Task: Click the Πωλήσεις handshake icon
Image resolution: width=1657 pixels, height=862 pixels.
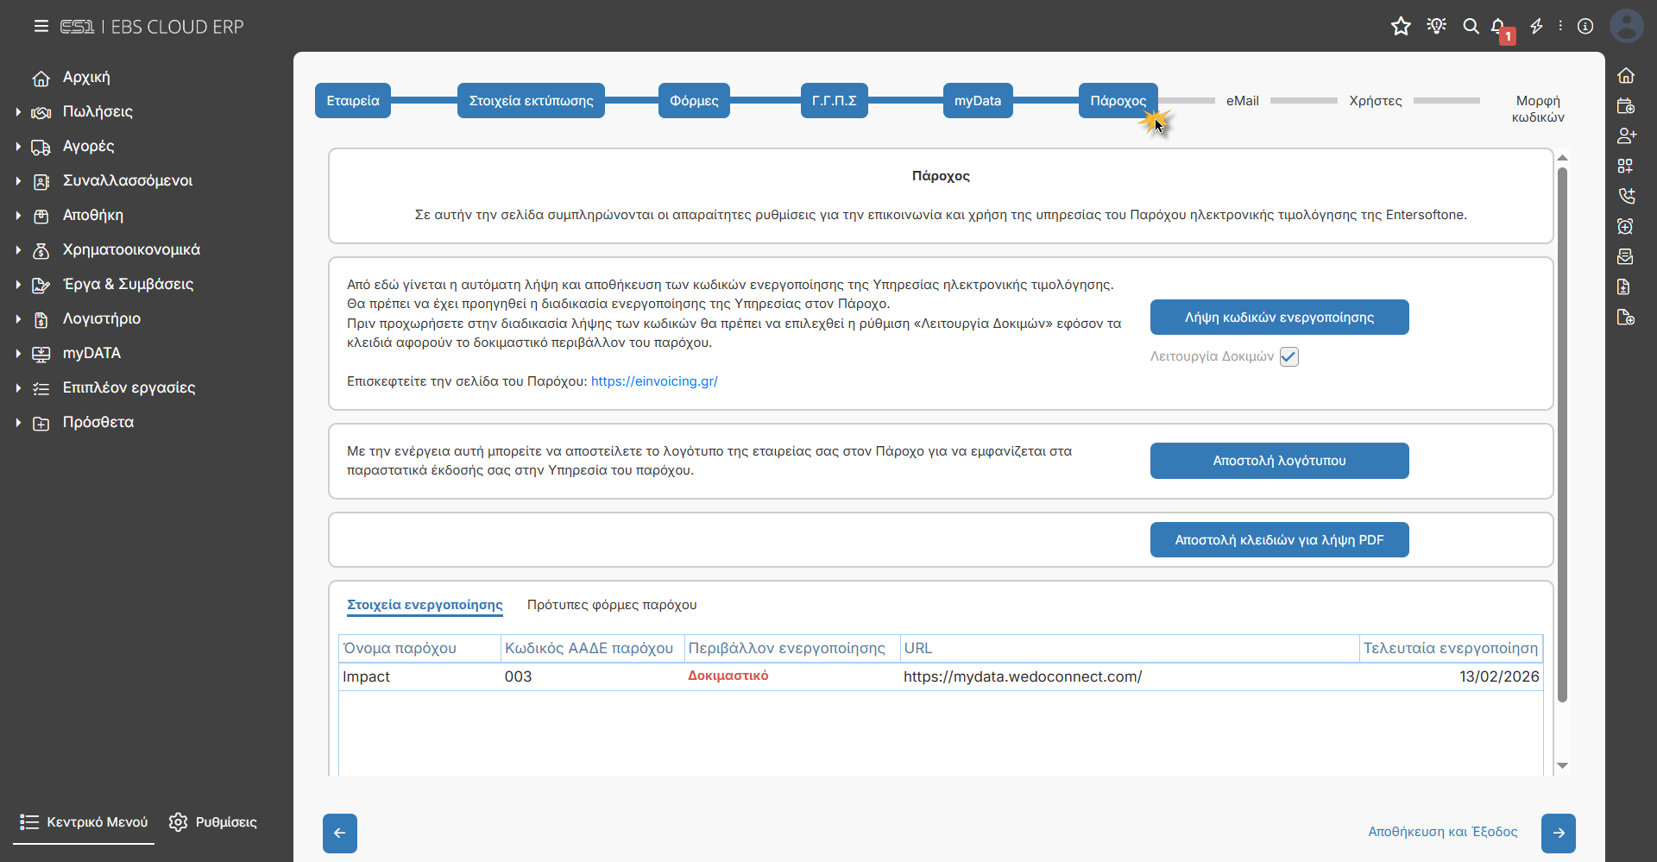Action: pyautogui.click(x=41, y=112)
